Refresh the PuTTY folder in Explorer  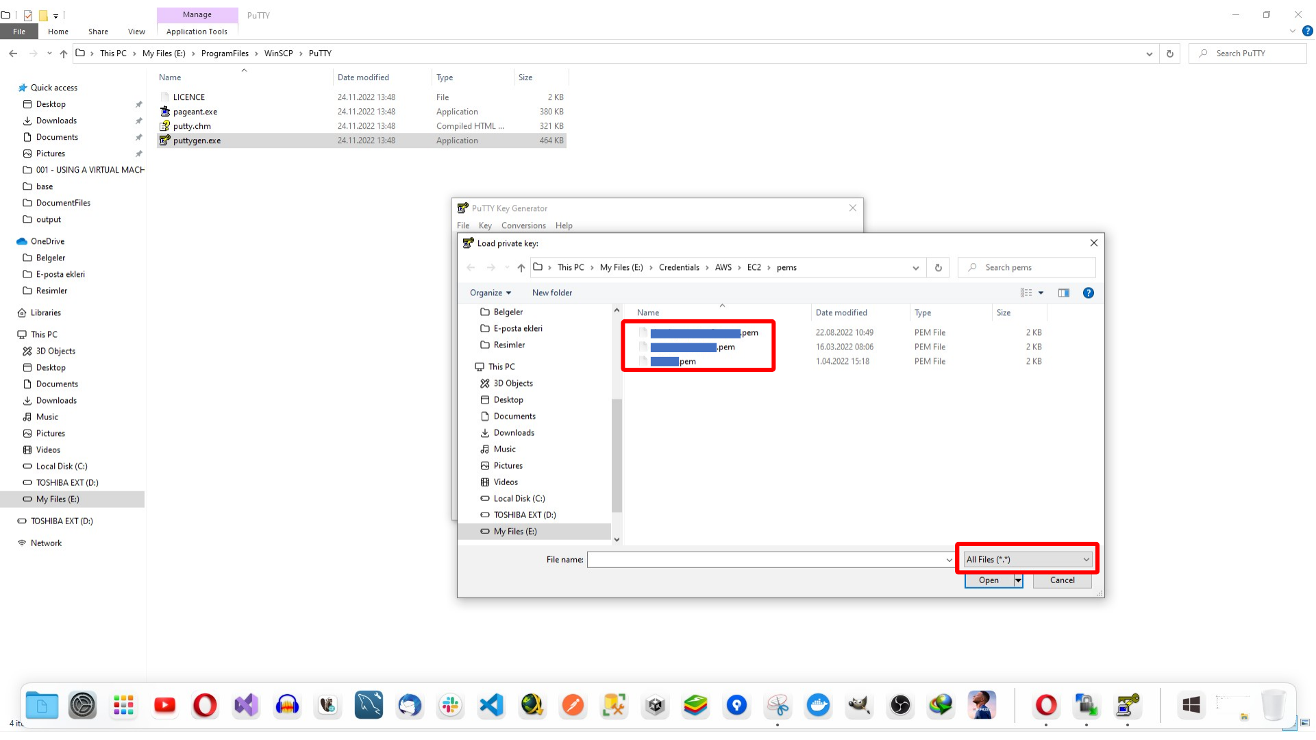pos(1170,53)
